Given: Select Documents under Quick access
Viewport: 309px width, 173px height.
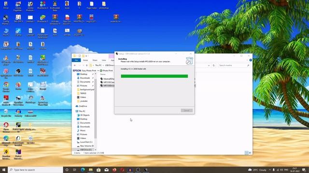Looking at the screenshot, I should point(85,82).
